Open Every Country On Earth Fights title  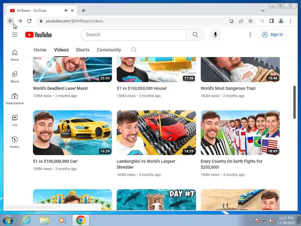pos(232,164)
